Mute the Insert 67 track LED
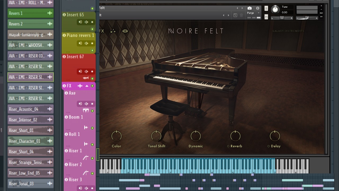Screen dimensions: 339x191 92,79
